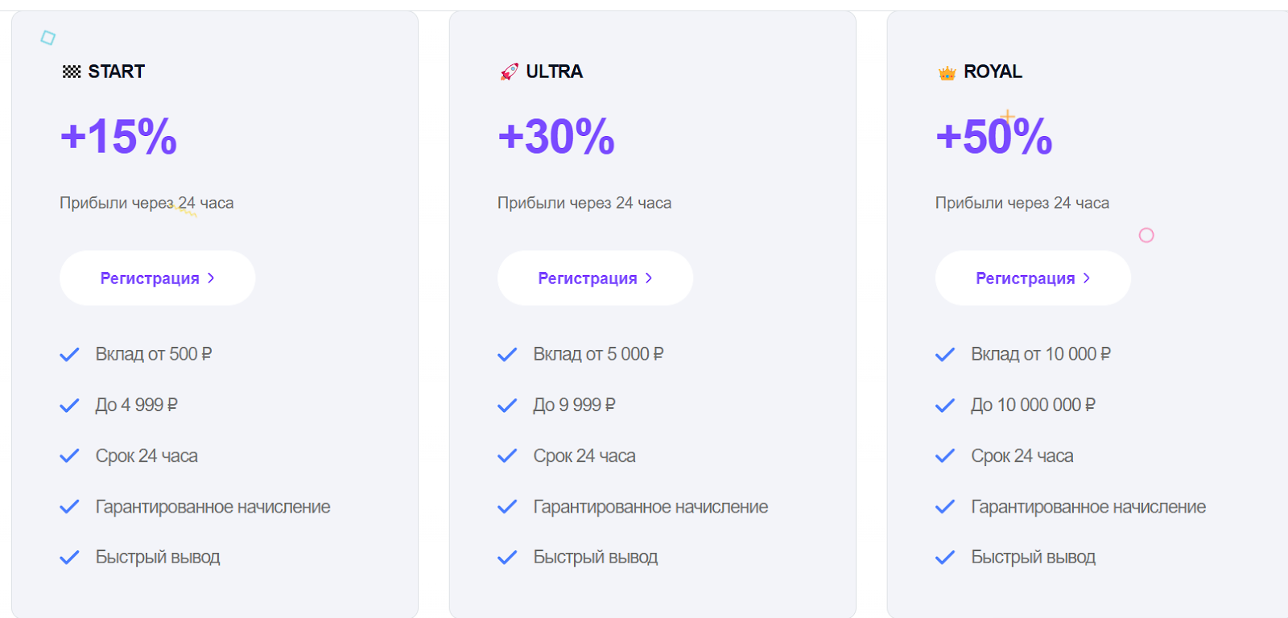Click the +15% profit figure

pos(118,136)
